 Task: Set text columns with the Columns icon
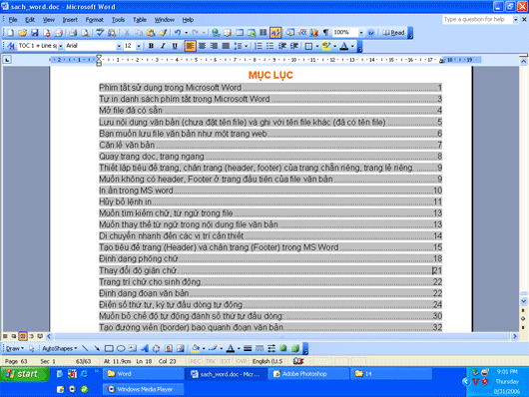click(264, 33)
